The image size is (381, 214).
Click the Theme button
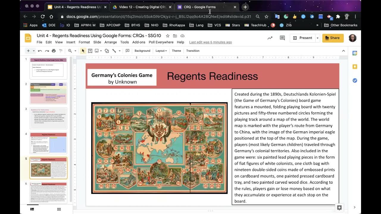pyautogui.click(x=177, y=51)
